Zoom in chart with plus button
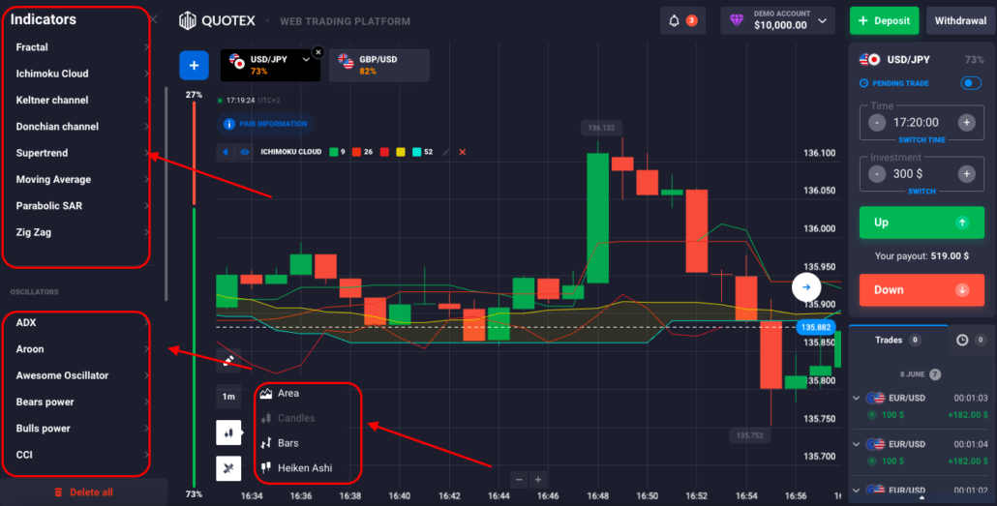 click(x=538, y=479)
